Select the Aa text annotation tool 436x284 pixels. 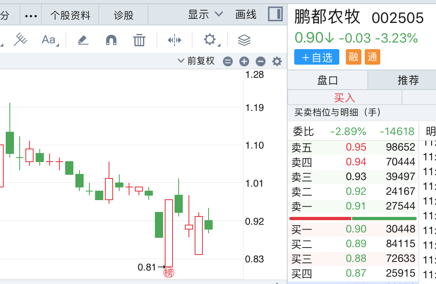click(49, 40)
